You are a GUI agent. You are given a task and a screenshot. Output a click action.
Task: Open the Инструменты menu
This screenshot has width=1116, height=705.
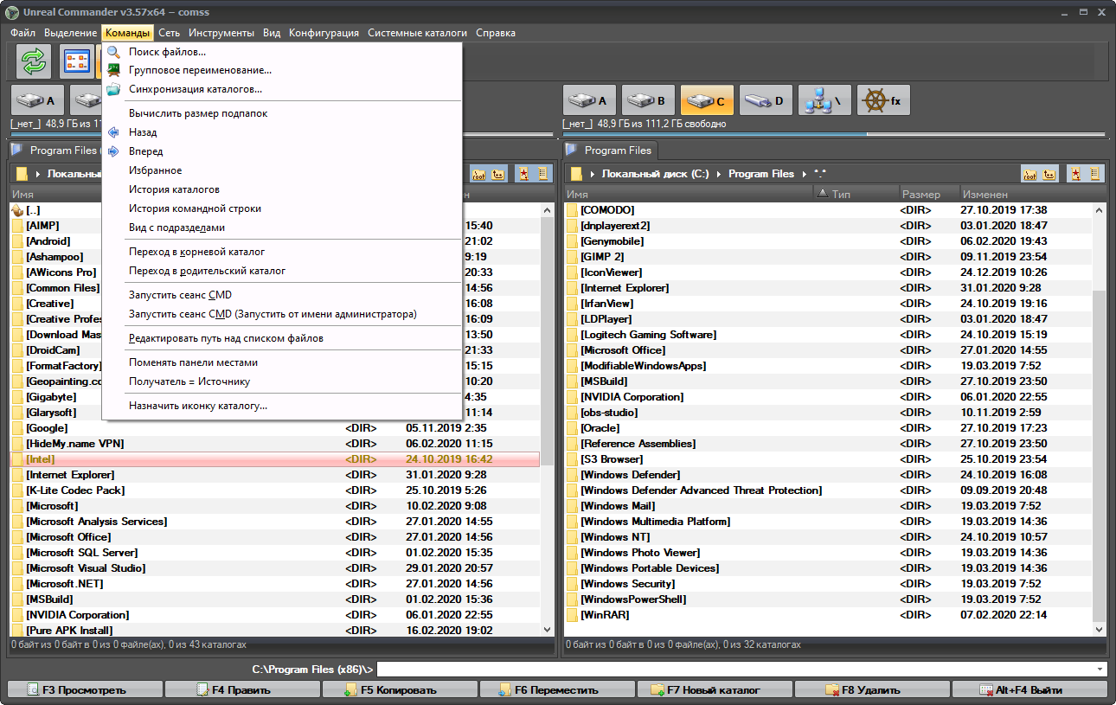pyautogui.click(x=221, y=33)
